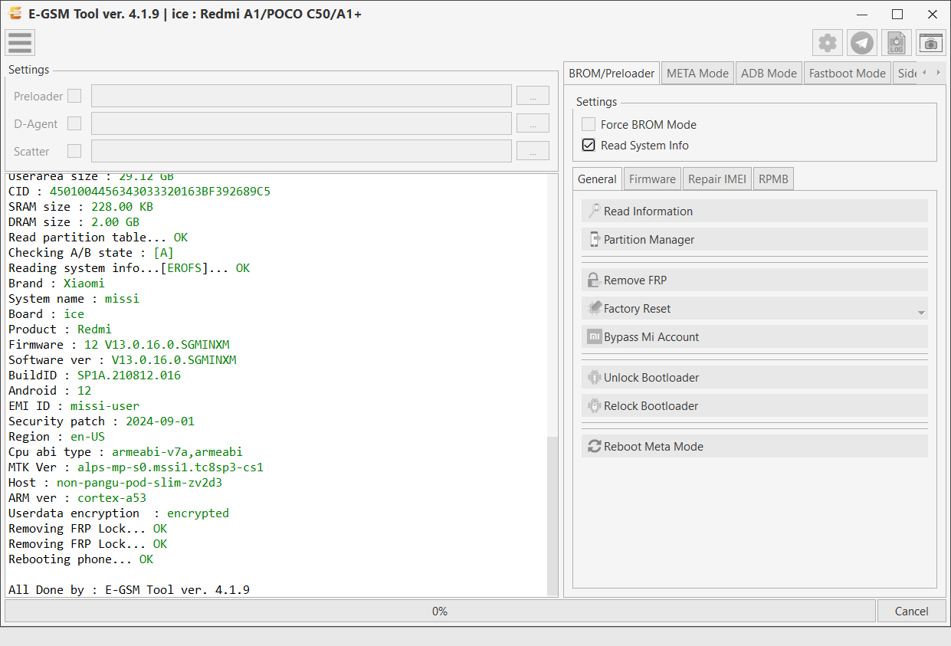Click the Partition Manager device icon
Image resolution: width=951 pixels, height=646 pixels.
[x=594, y=239]
